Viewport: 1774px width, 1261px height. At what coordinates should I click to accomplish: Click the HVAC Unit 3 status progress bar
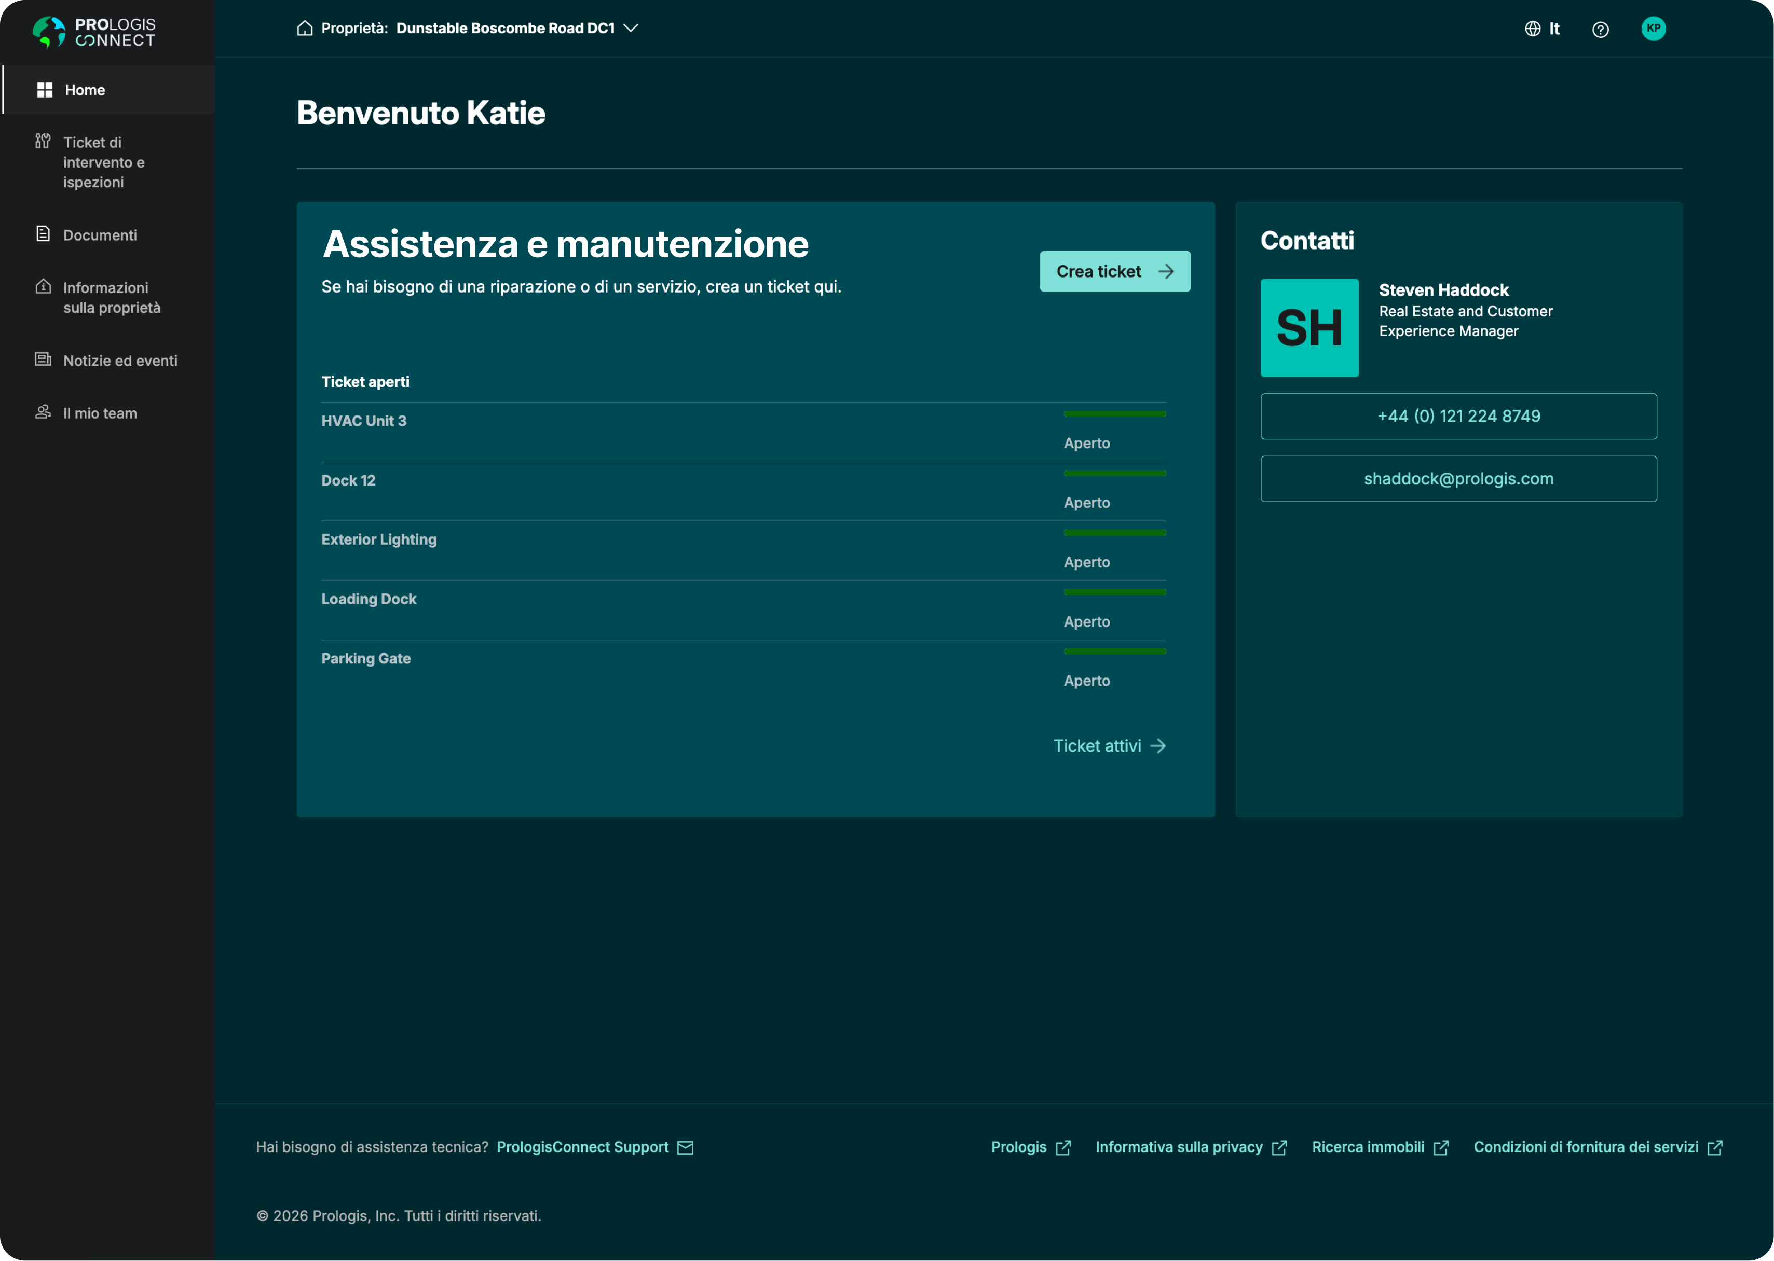1114,414
